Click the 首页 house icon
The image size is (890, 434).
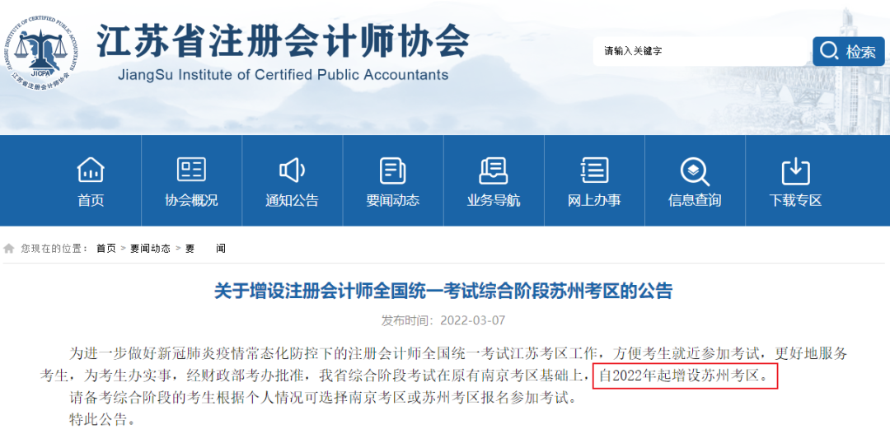91,170
